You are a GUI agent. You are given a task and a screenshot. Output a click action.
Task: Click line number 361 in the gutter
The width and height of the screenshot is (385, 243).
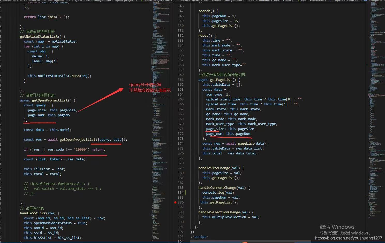pyautogui.click(x=180, y=80)
